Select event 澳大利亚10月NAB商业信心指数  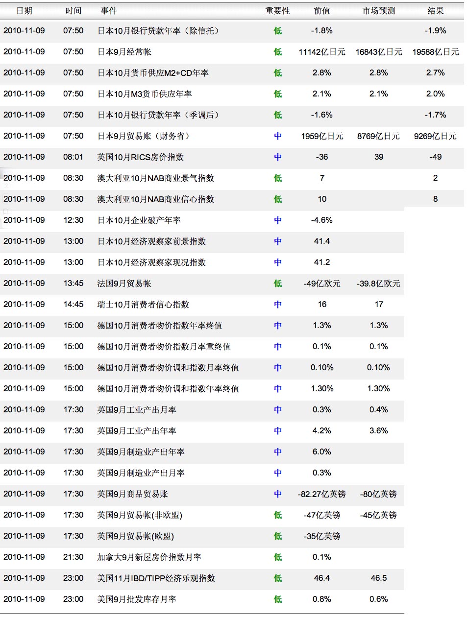(155, 199)
